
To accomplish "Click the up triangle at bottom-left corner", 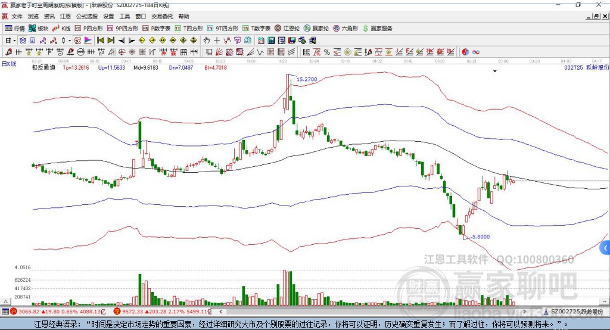I will coord(5,301).
